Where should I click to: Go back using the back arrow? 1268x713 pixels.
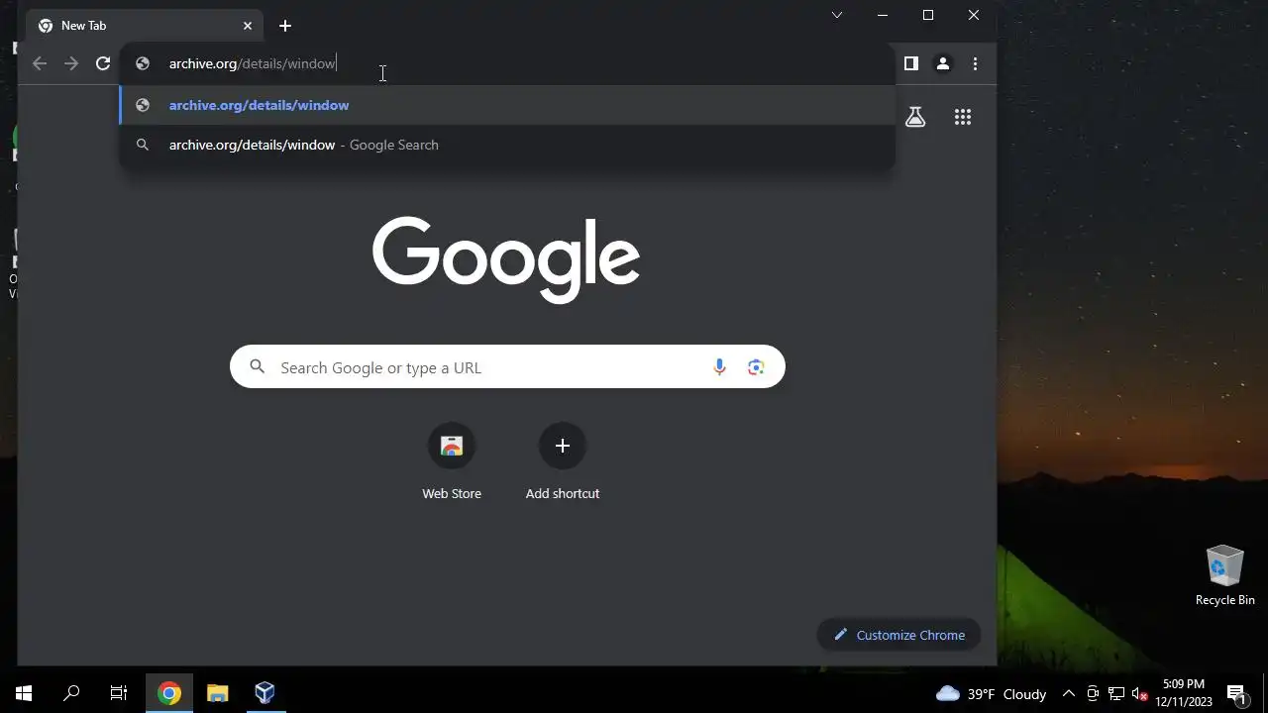(40, 63)
